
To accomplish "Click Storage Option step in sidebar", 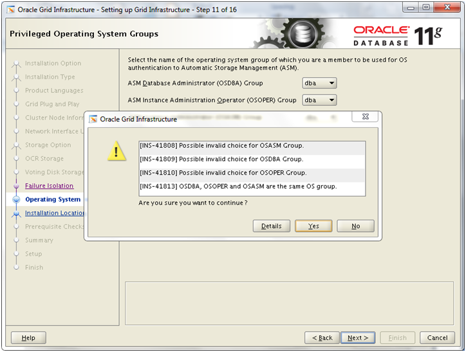I will [x=48, y=145].
